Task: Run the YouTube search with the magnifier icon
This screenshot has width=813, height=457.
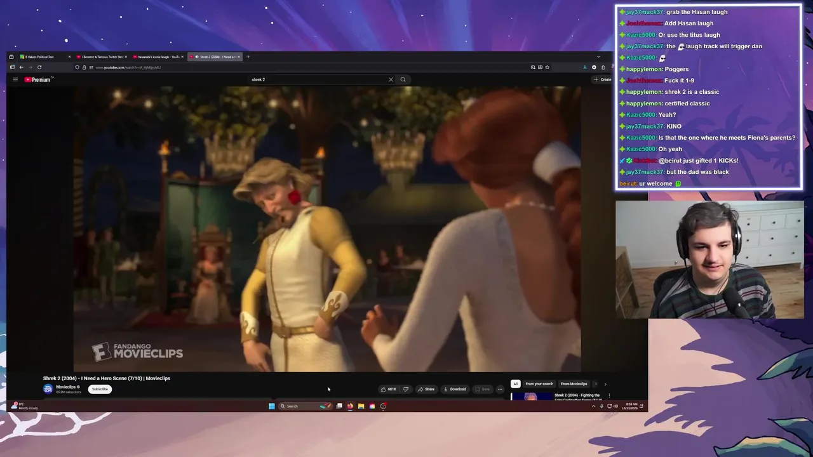Action: 403,79
